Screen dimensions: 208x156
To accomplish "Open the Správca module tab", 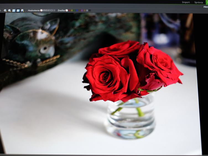I will click(x=199, y=2).
